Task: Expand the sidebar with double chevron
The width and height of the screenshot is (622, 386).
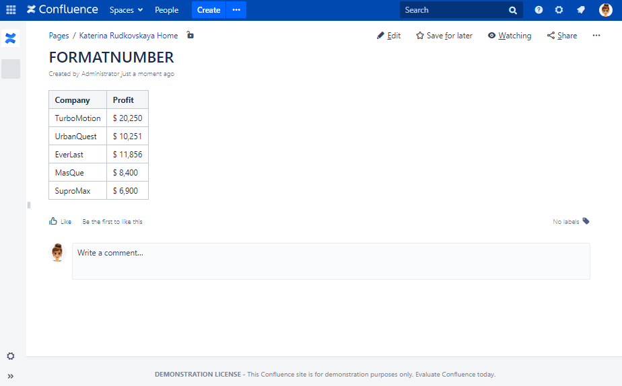Action: [11, 376]
